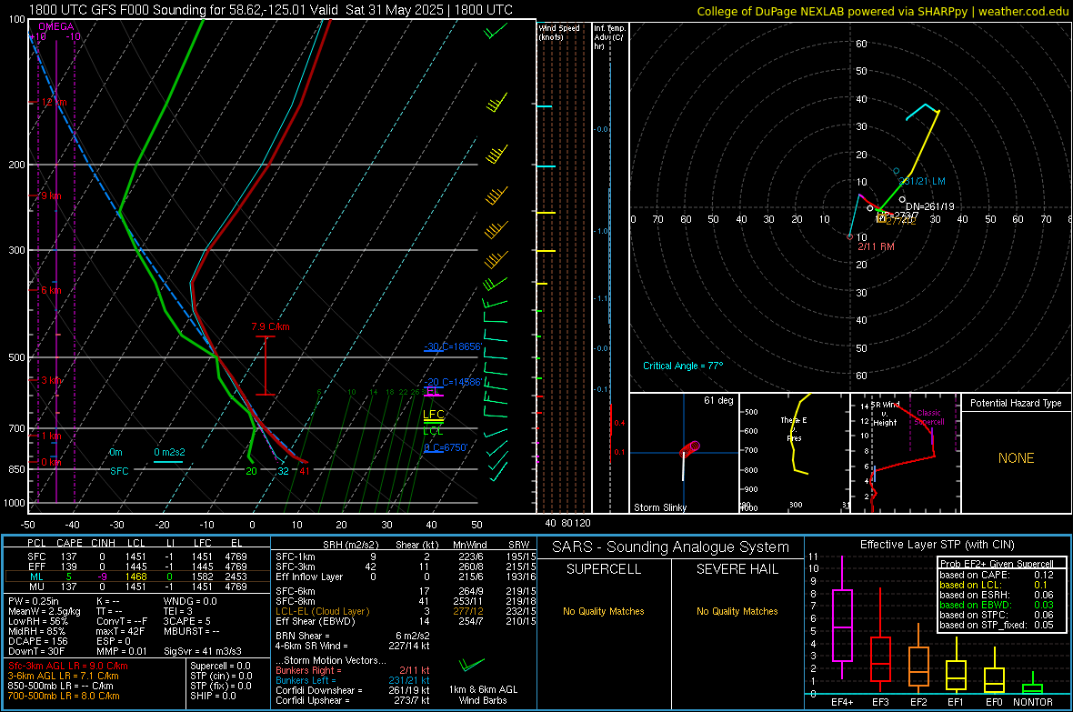This screenshot has width=1073, height=712.
Task: Click the SHIP = 0.0 parameter
Action: [x=213, y=696]
